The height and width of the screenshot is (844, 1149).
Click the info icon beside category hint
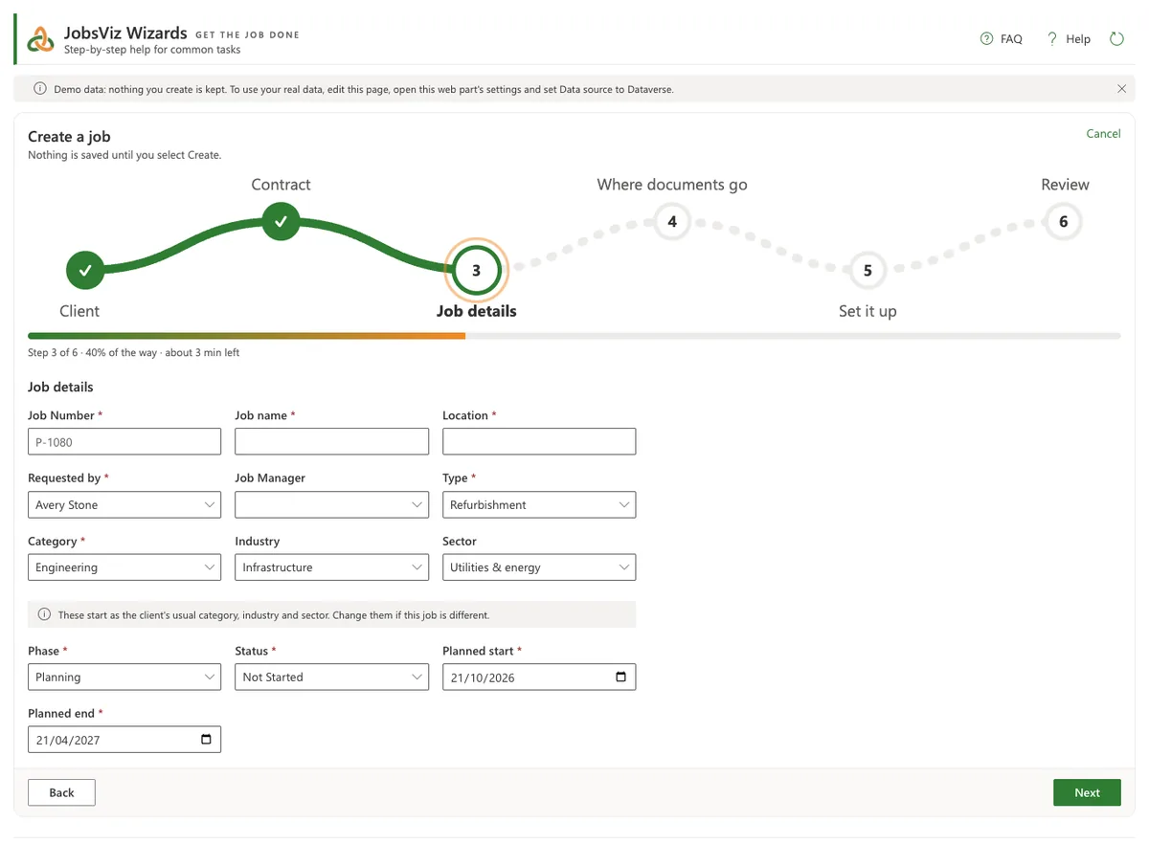pos(44,615)
